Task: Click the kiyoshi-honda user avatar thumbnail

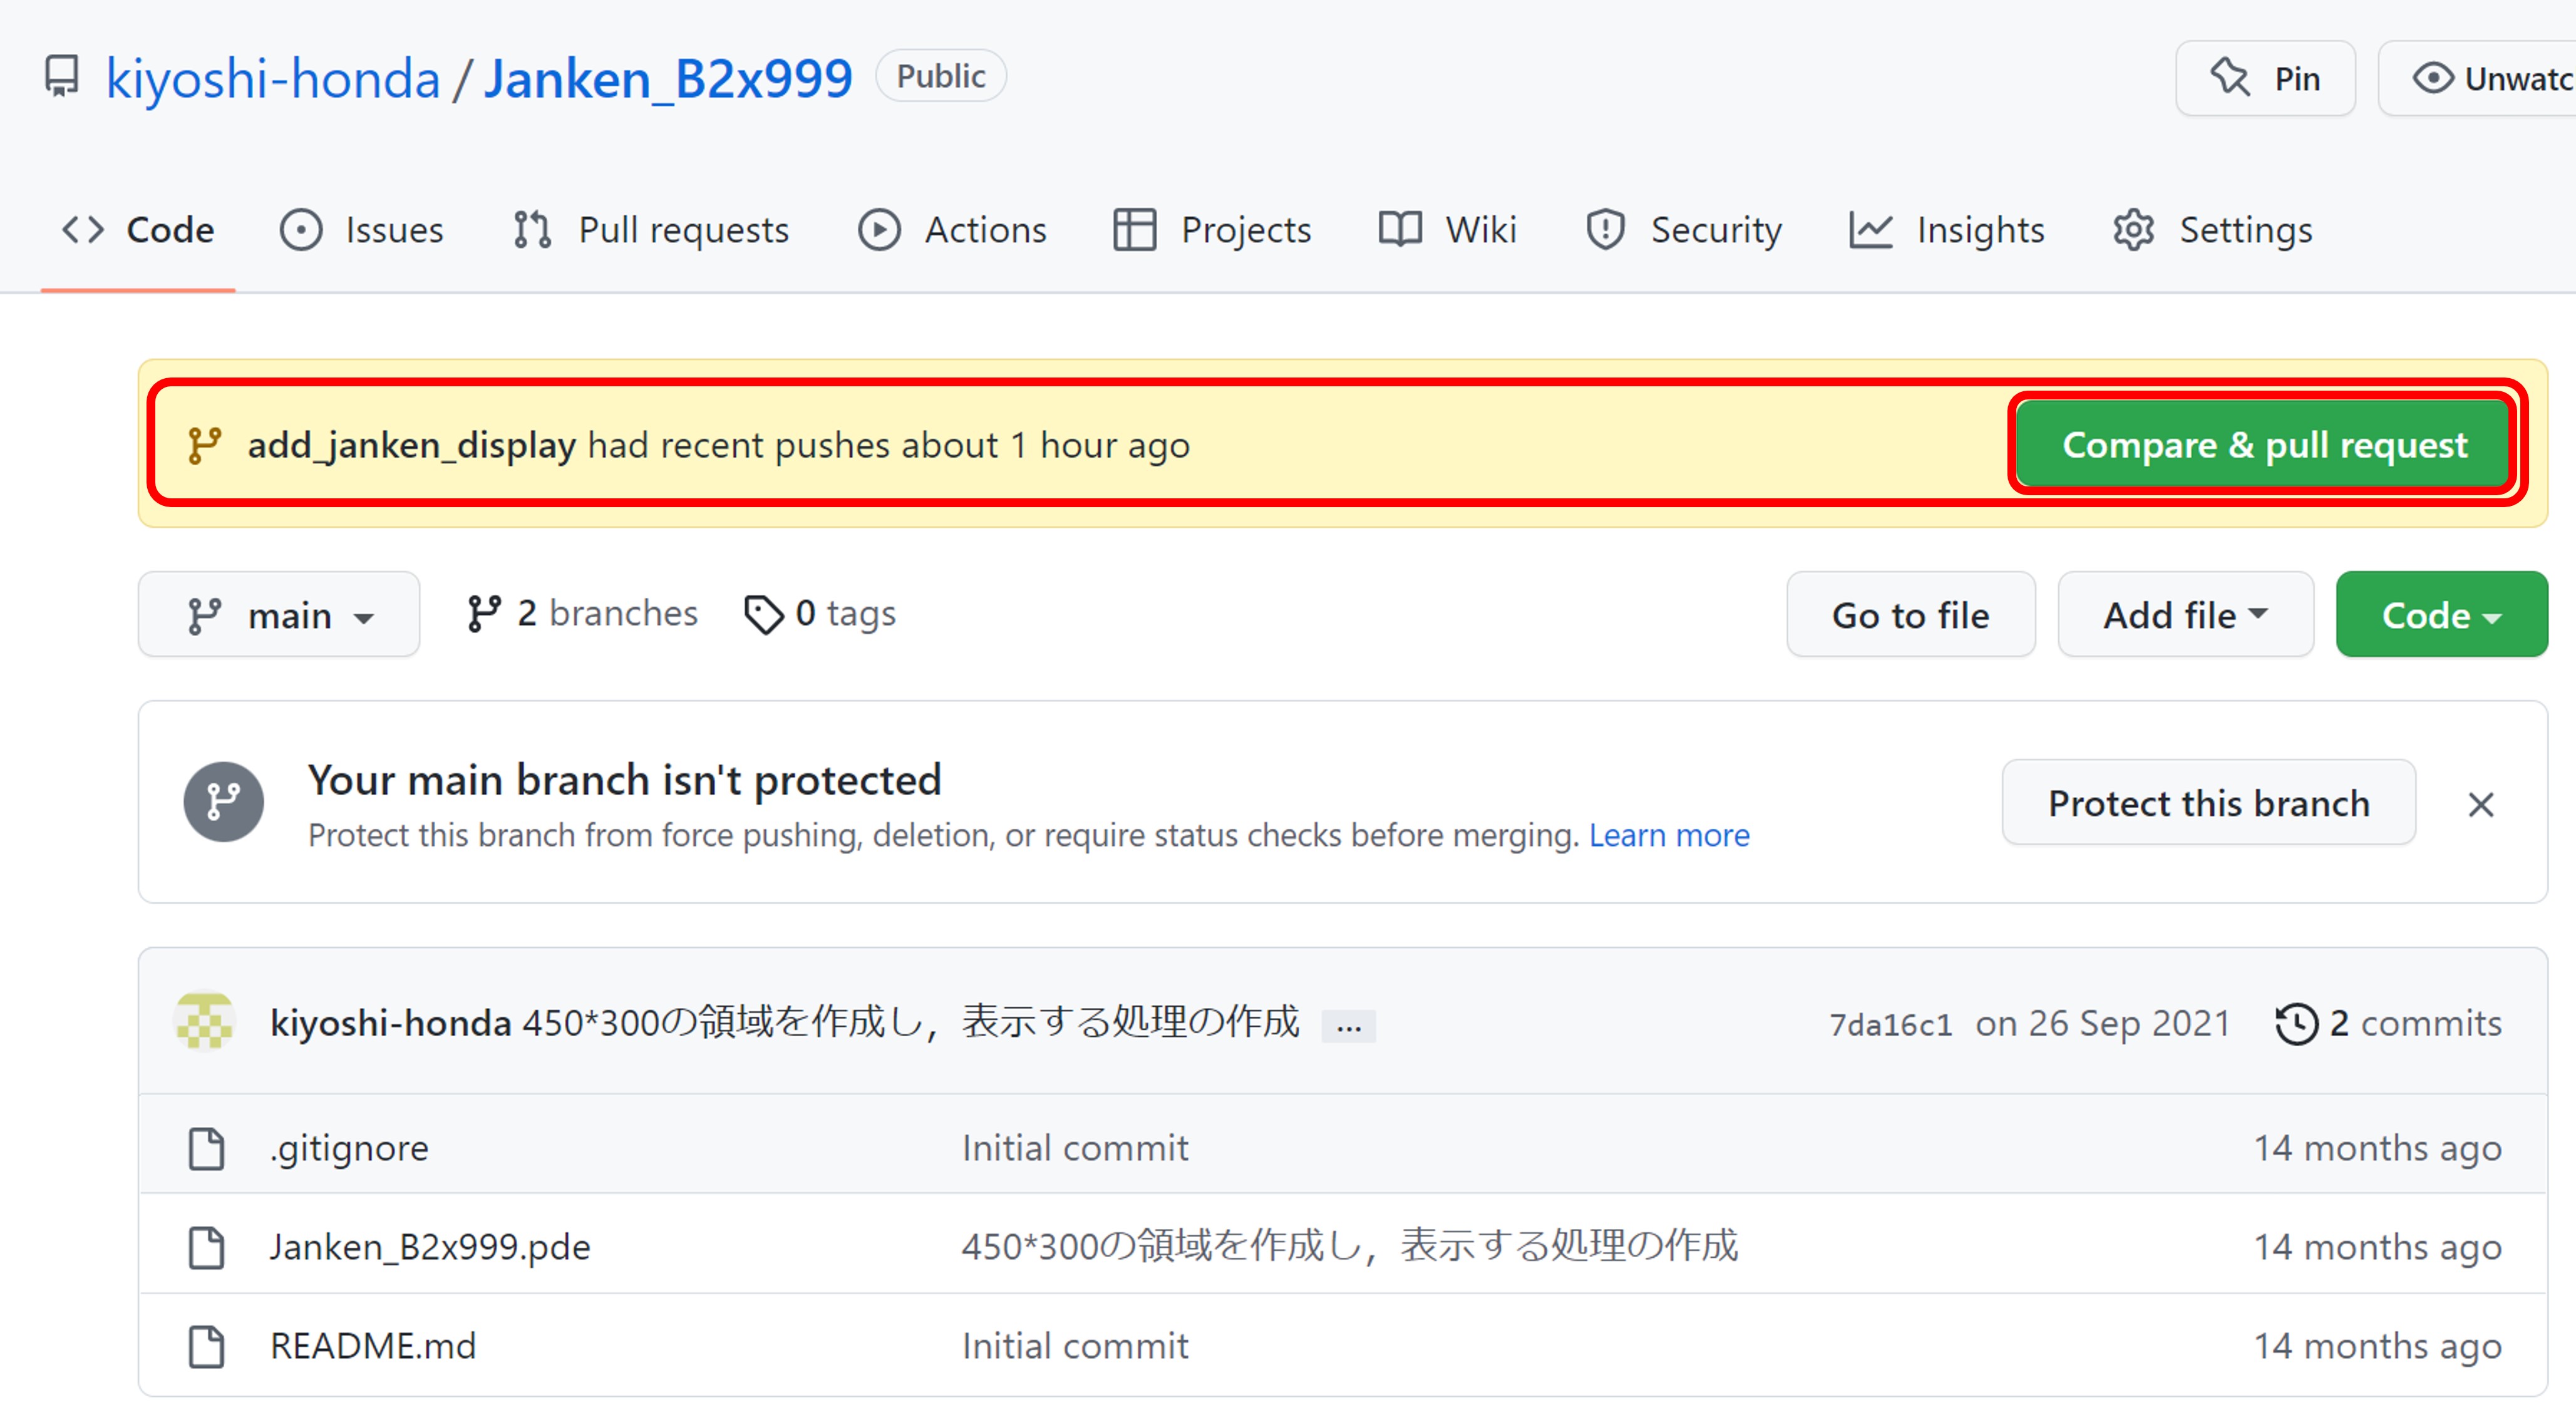Action: click(205, 1021)
